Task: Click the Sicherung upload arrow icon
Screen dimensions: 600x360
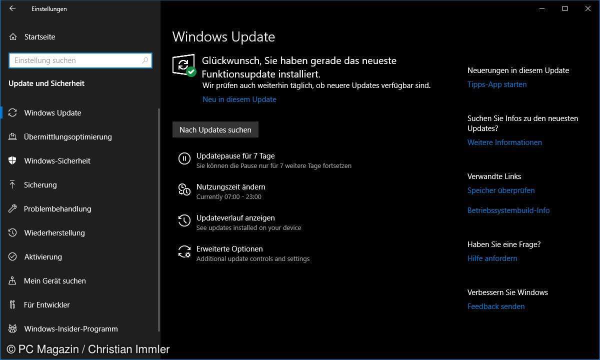Action: (x=13, y=185)
